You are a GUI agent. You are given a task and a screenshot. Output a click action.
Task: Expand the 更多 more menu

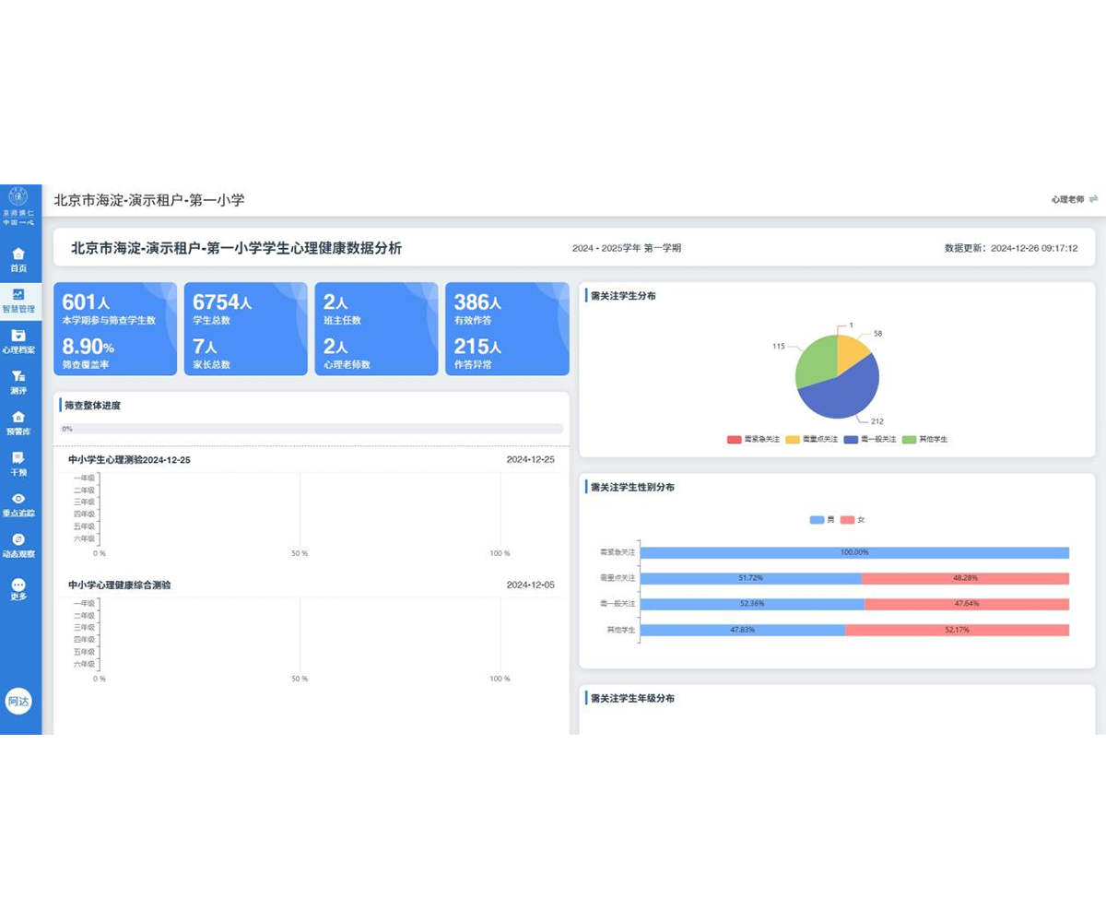(x=18, y=589)
